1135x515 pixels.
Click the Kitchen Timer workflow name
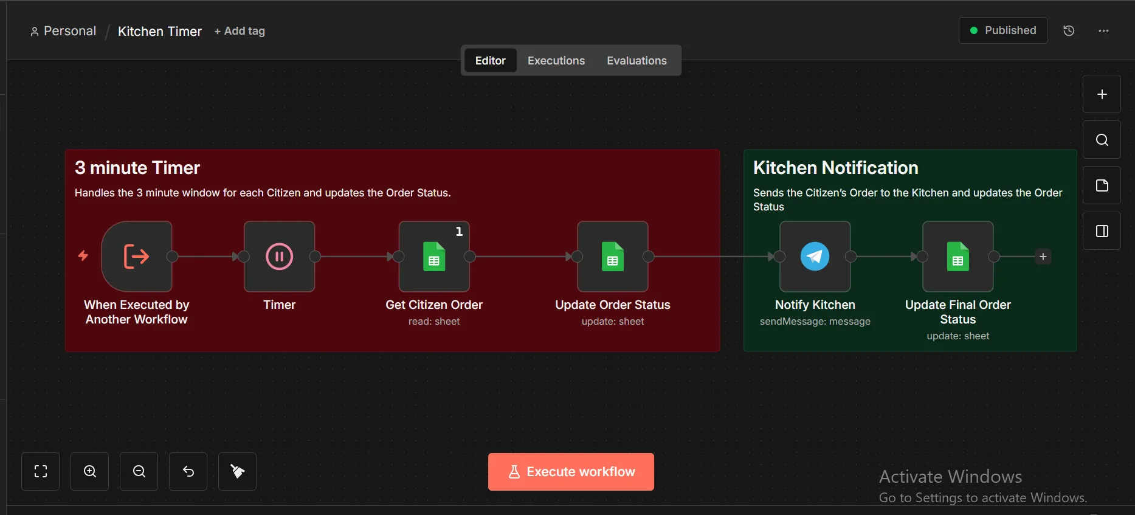click(160, 31)
